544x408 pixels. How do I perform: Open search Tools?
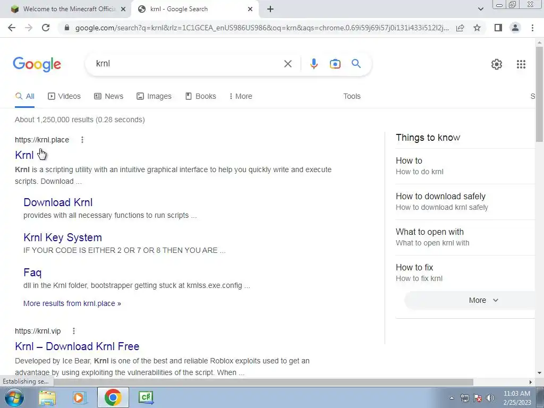pyautogui.click(x=352, y=97)
